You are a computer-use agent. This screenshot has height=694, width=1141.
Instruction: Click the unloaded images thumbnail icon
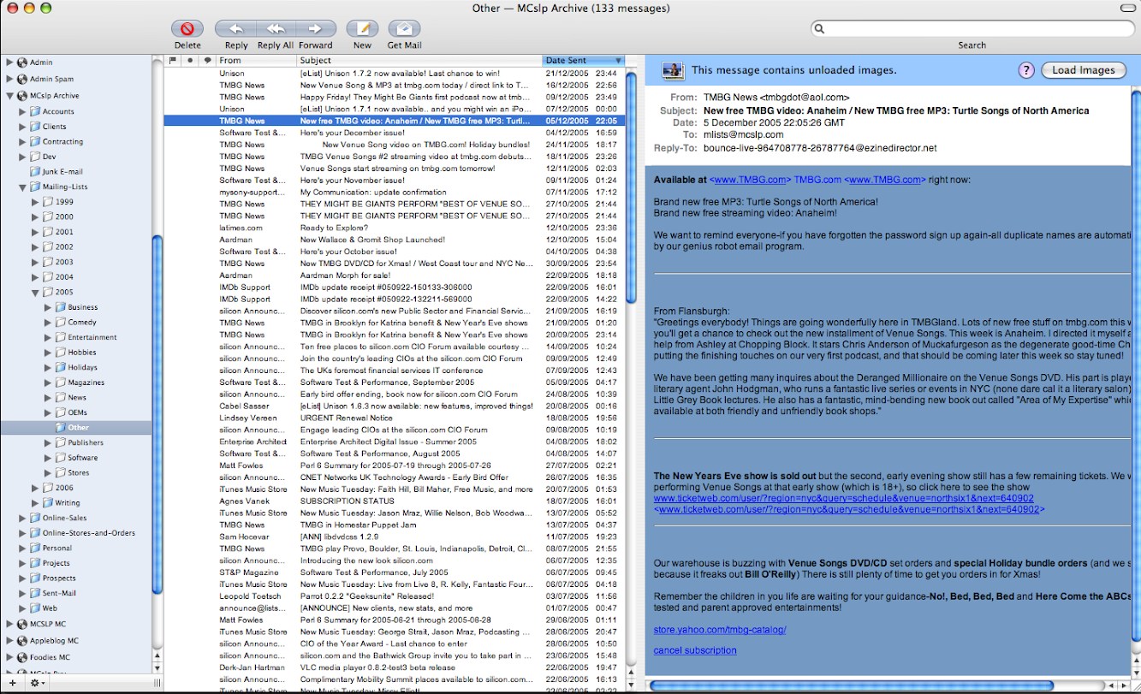(x=673, y=70)
